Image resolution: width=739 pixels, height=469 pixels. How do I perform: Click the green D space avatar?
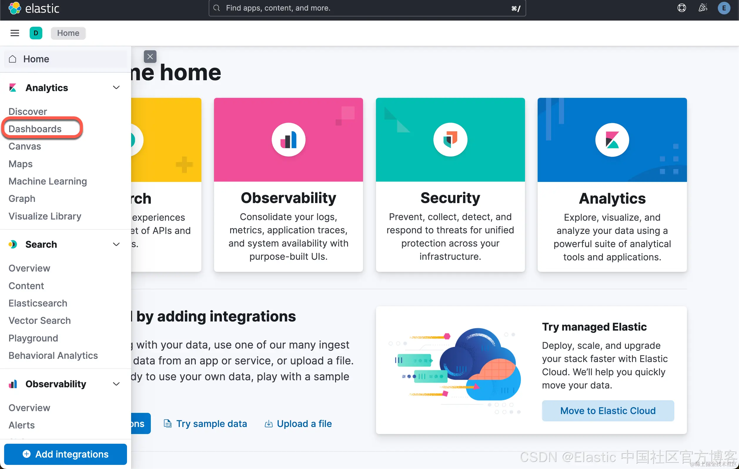pyautogui.click(x=36, y=33)
